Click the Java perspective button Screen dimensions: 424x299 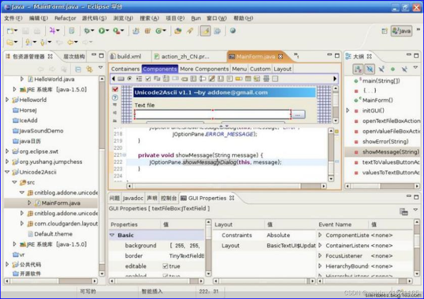tap(401, 31)
